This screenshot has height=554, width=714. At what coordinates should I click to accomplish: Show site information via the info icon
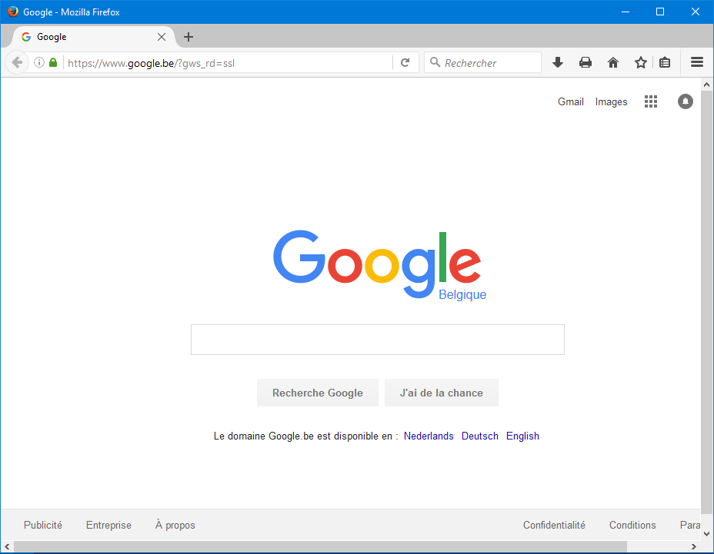coord(39,62)
